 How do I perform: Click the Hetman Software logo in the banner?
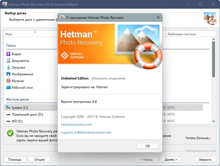pyautogui.click(x=72, y=55)
